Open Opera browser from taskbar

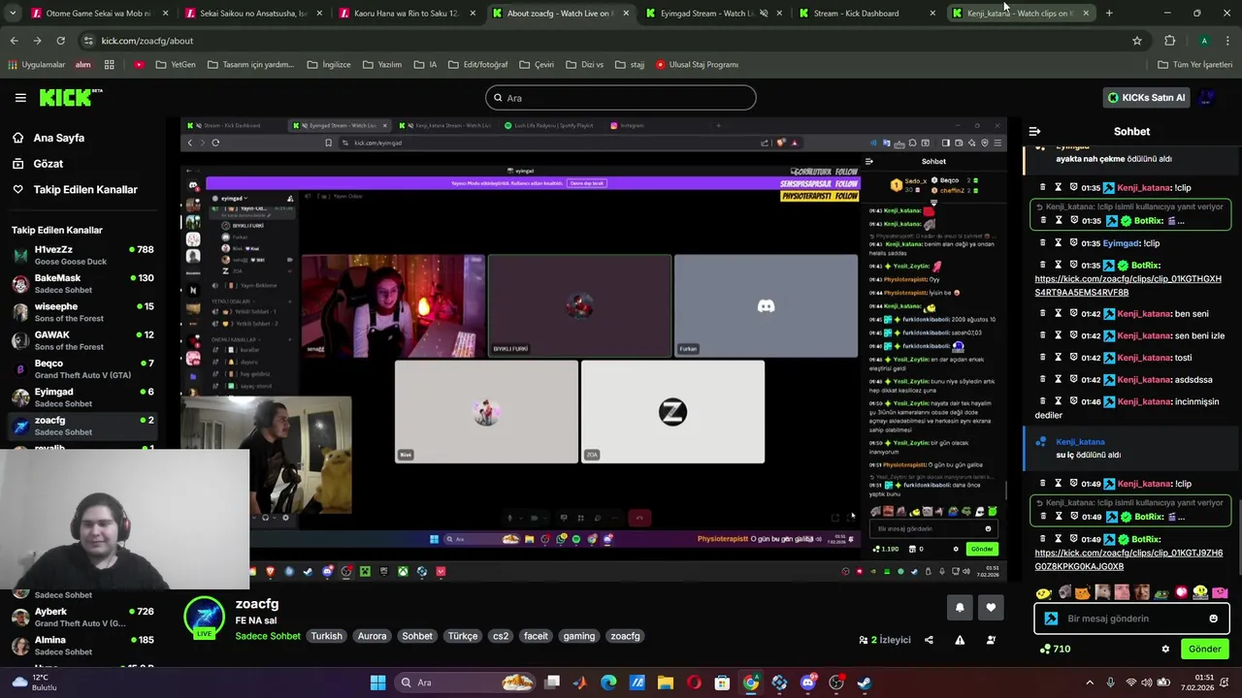click(694, 682)
